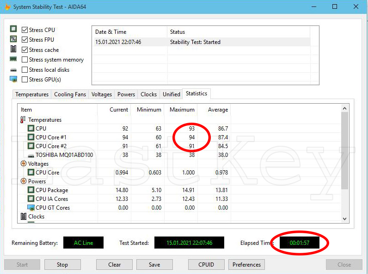Click the chip icon of CPU Core #1 row
This screenshot has width=368, height=274.
click(31, 137)
